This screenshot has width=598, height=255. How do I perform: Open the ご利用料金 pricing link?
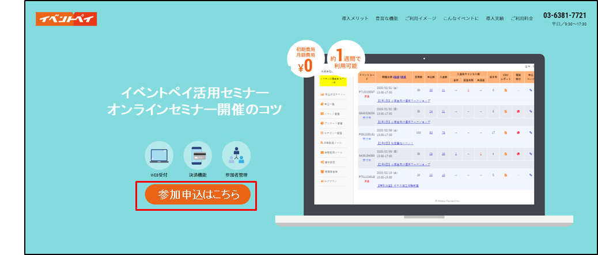click(525, 19)
